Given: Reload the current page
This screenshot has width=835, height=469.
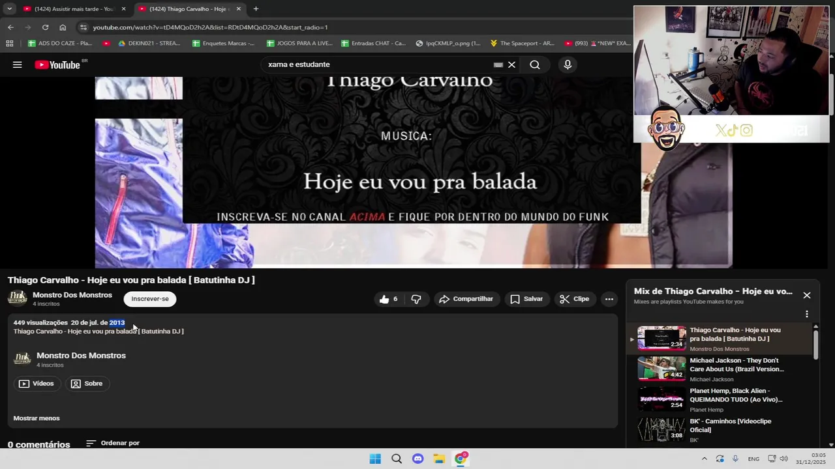Looking at the screenshot, I should 45,27.
